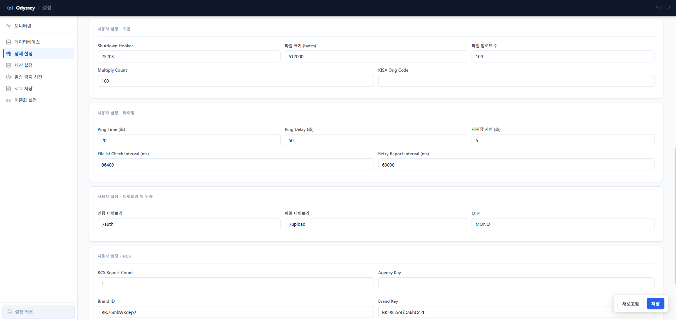Open the 데이터베이스 menu item
676x320 pixels.
(x=39, y=42)
